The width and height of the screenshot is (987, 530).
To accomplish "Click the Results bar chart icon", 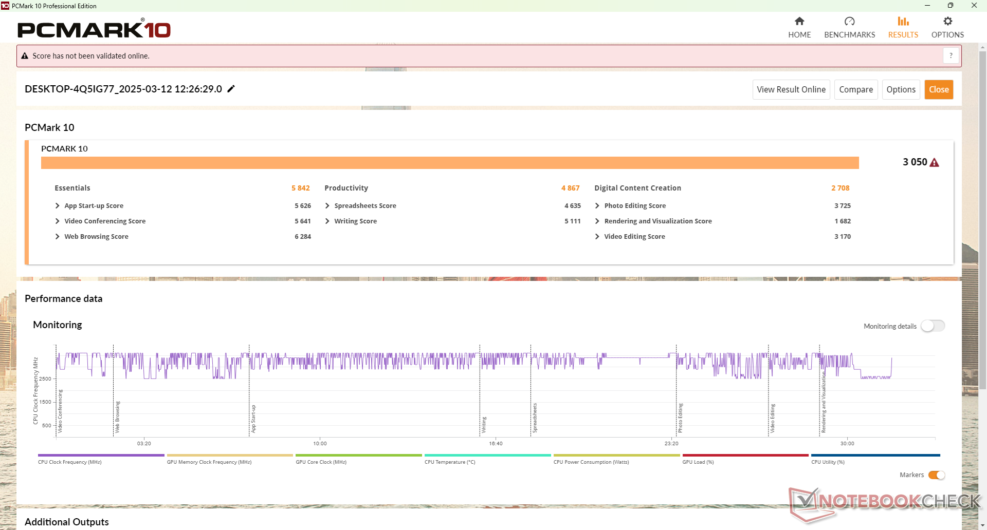I will pos(903,22).
